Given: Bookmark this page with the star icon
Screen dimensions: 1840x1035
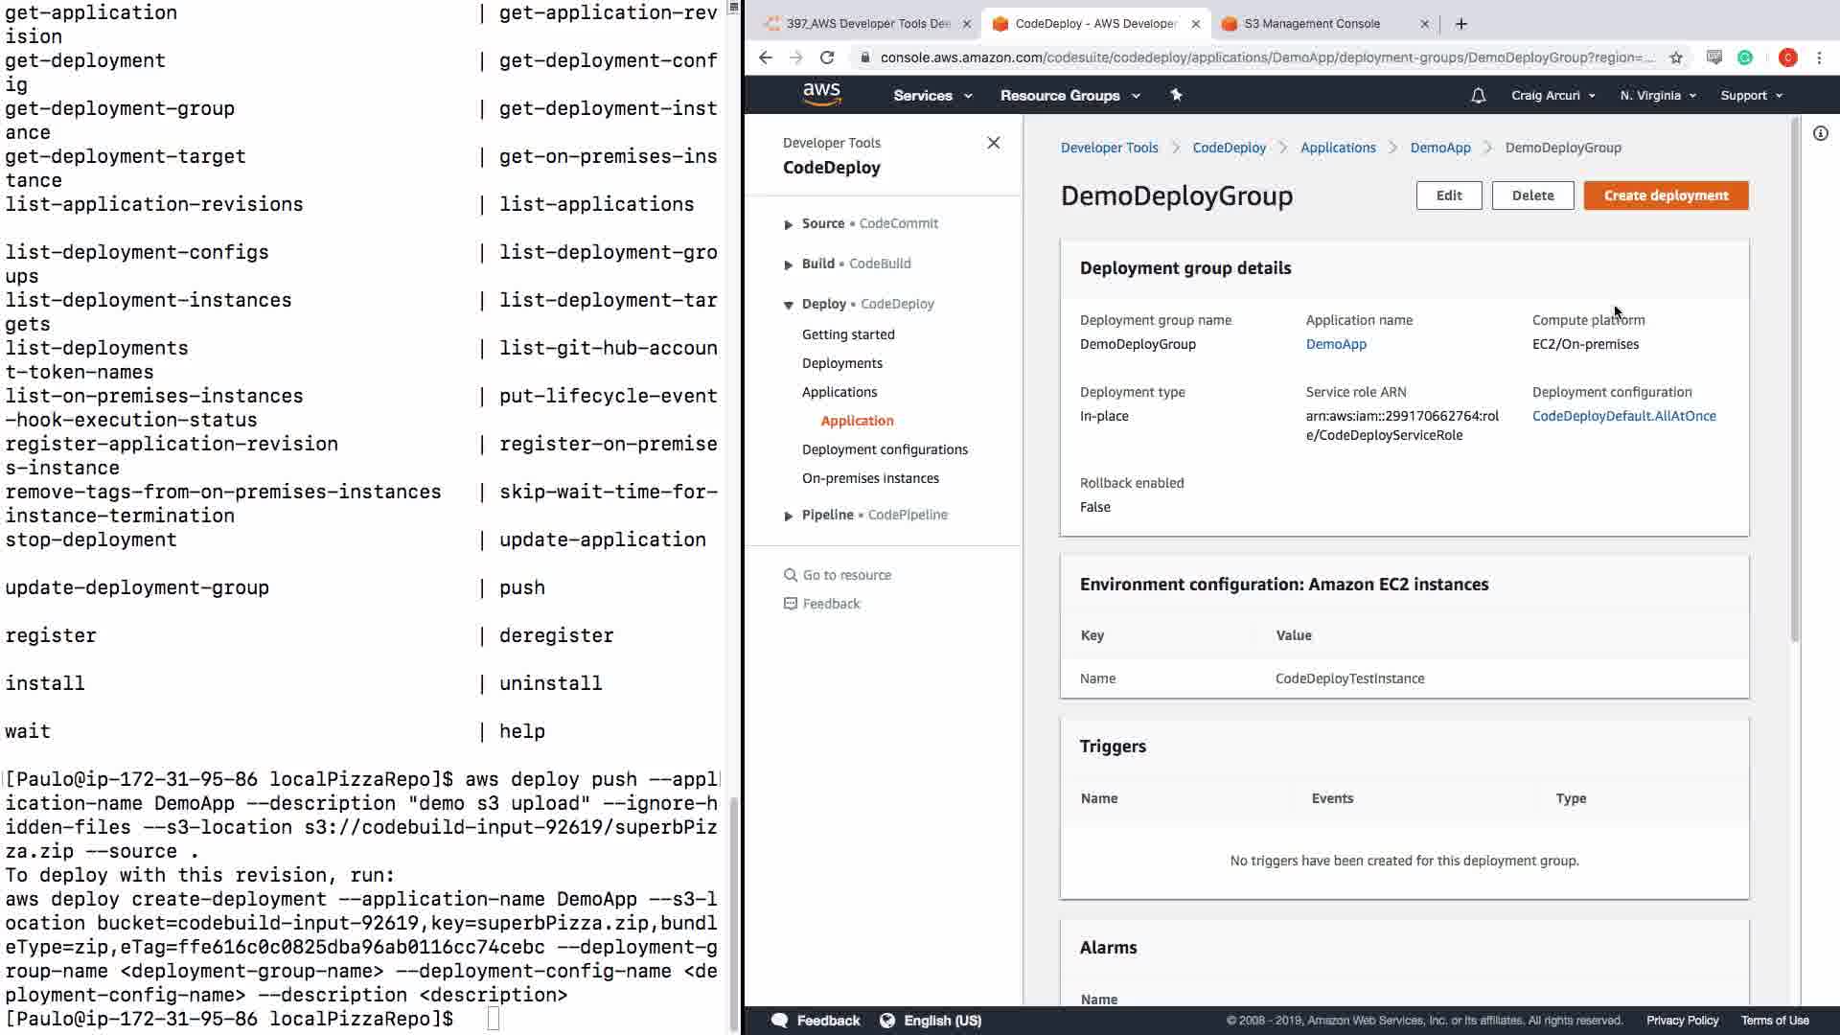Looking at the screenshot, I should [1675, 57].
